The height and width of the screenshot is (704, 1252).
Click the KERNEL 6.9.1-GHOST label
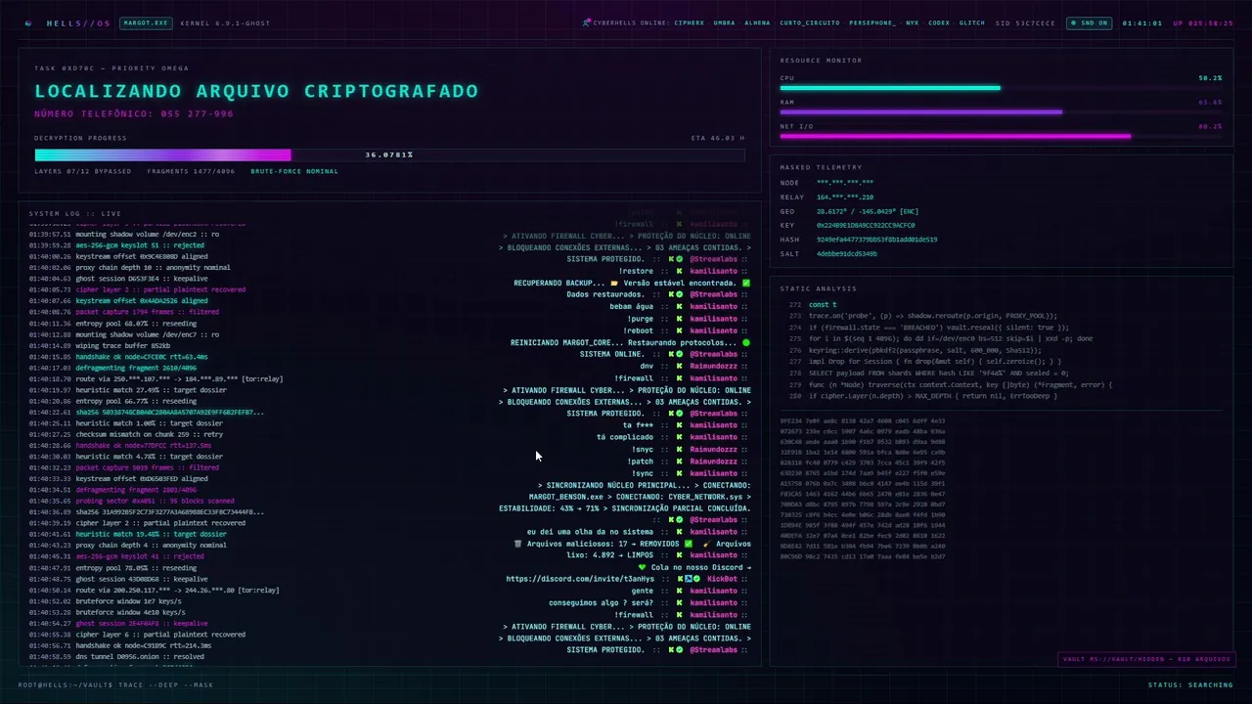pos(225,22)
